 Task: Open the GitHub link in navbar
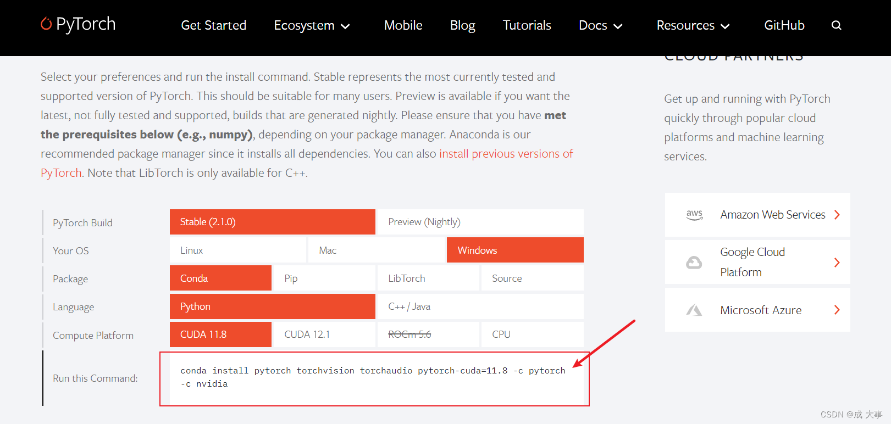(784, 26)
